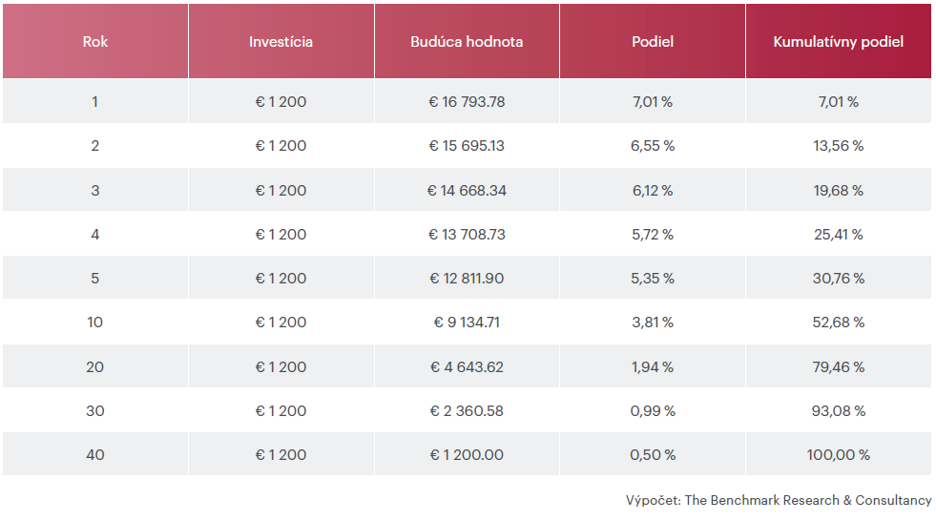Image resolution: width=936 pixels, height=521 pixels.
Task: Click the € 9 134.71 value cell
Action: click(x=467, y=323)
